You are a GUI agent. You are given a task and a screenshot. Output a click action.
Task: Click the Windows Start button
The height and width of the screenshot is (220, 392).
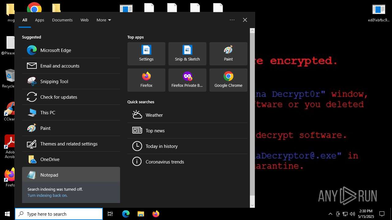click(7, 214)
